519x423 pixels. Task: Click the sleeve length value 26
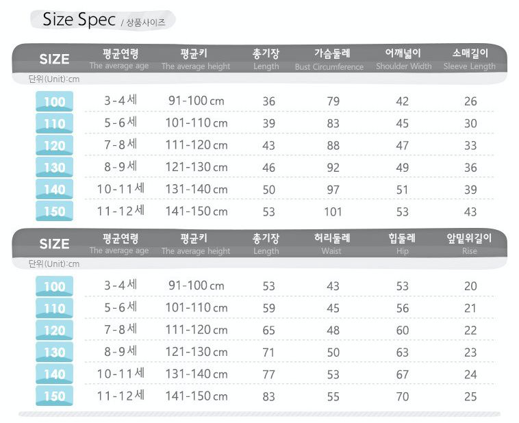470,102
